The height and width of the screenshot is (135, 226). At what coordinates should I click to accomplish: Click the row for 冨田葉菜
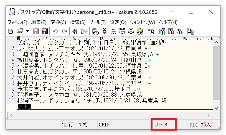(84, 60)
